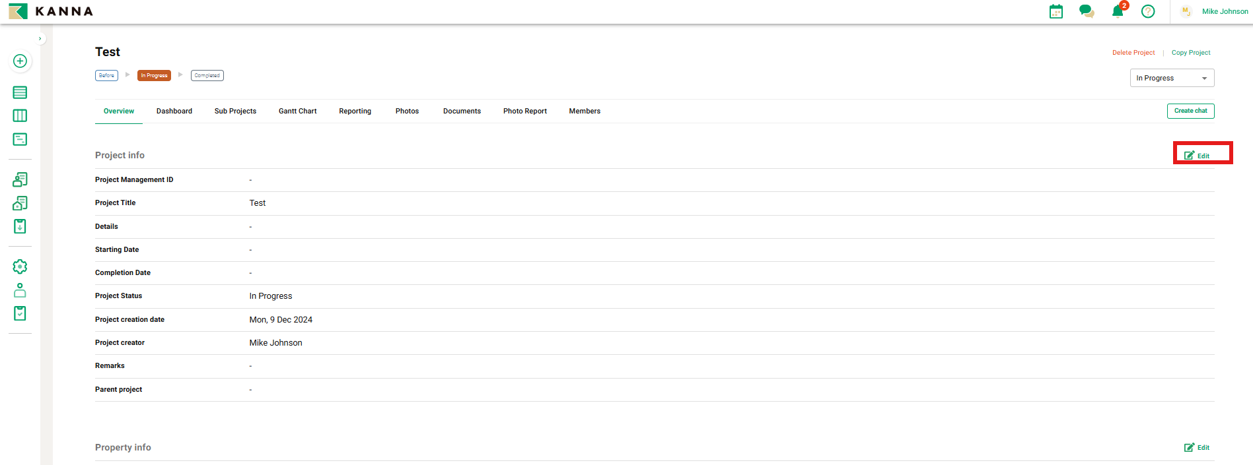Open help via question mark icon
Screen dimensions: 1253x465
tap(1148, 11)
